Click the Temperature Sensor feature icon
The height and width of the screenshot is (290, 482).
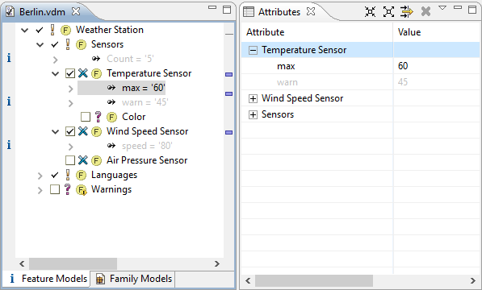pyautogui.click(x=96, y=74)
